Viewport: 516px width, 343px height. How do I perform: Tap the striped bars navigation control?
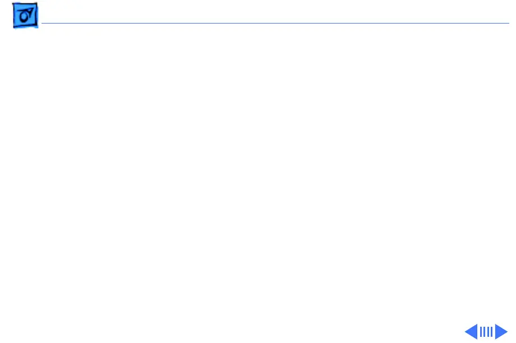point(486,332)
